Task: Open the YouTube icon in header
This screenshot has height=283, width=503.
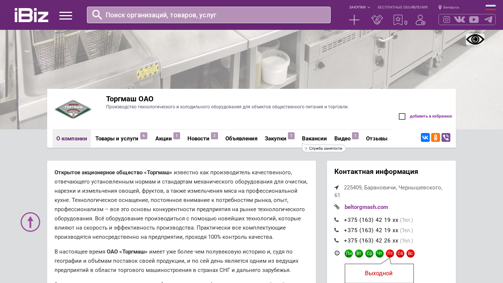Action: [x=474, y=20]
